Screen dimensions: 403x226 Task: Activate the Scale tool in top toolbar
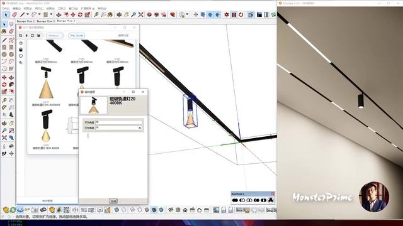click(x=88, y=15)
